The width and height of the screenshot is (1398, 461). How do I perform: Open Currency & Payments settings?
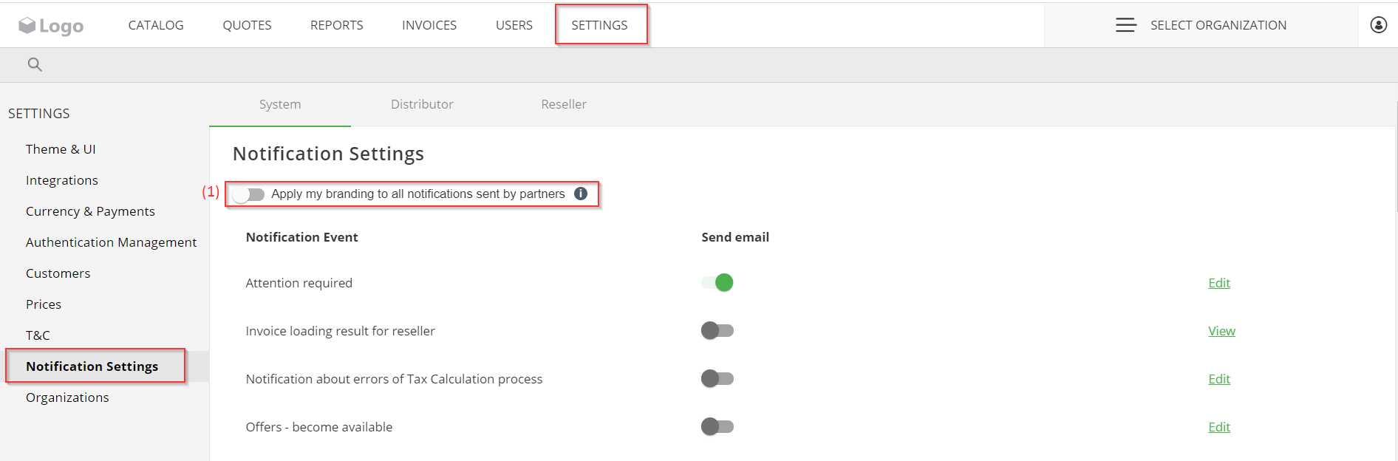[90, 211]
